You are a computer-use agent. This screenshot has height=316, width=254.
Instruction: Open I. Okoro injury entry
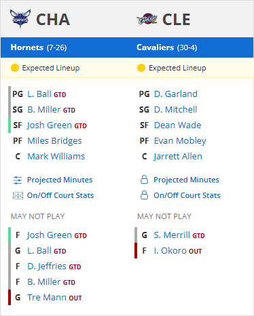pyautogui.click(x=170, y=251)
